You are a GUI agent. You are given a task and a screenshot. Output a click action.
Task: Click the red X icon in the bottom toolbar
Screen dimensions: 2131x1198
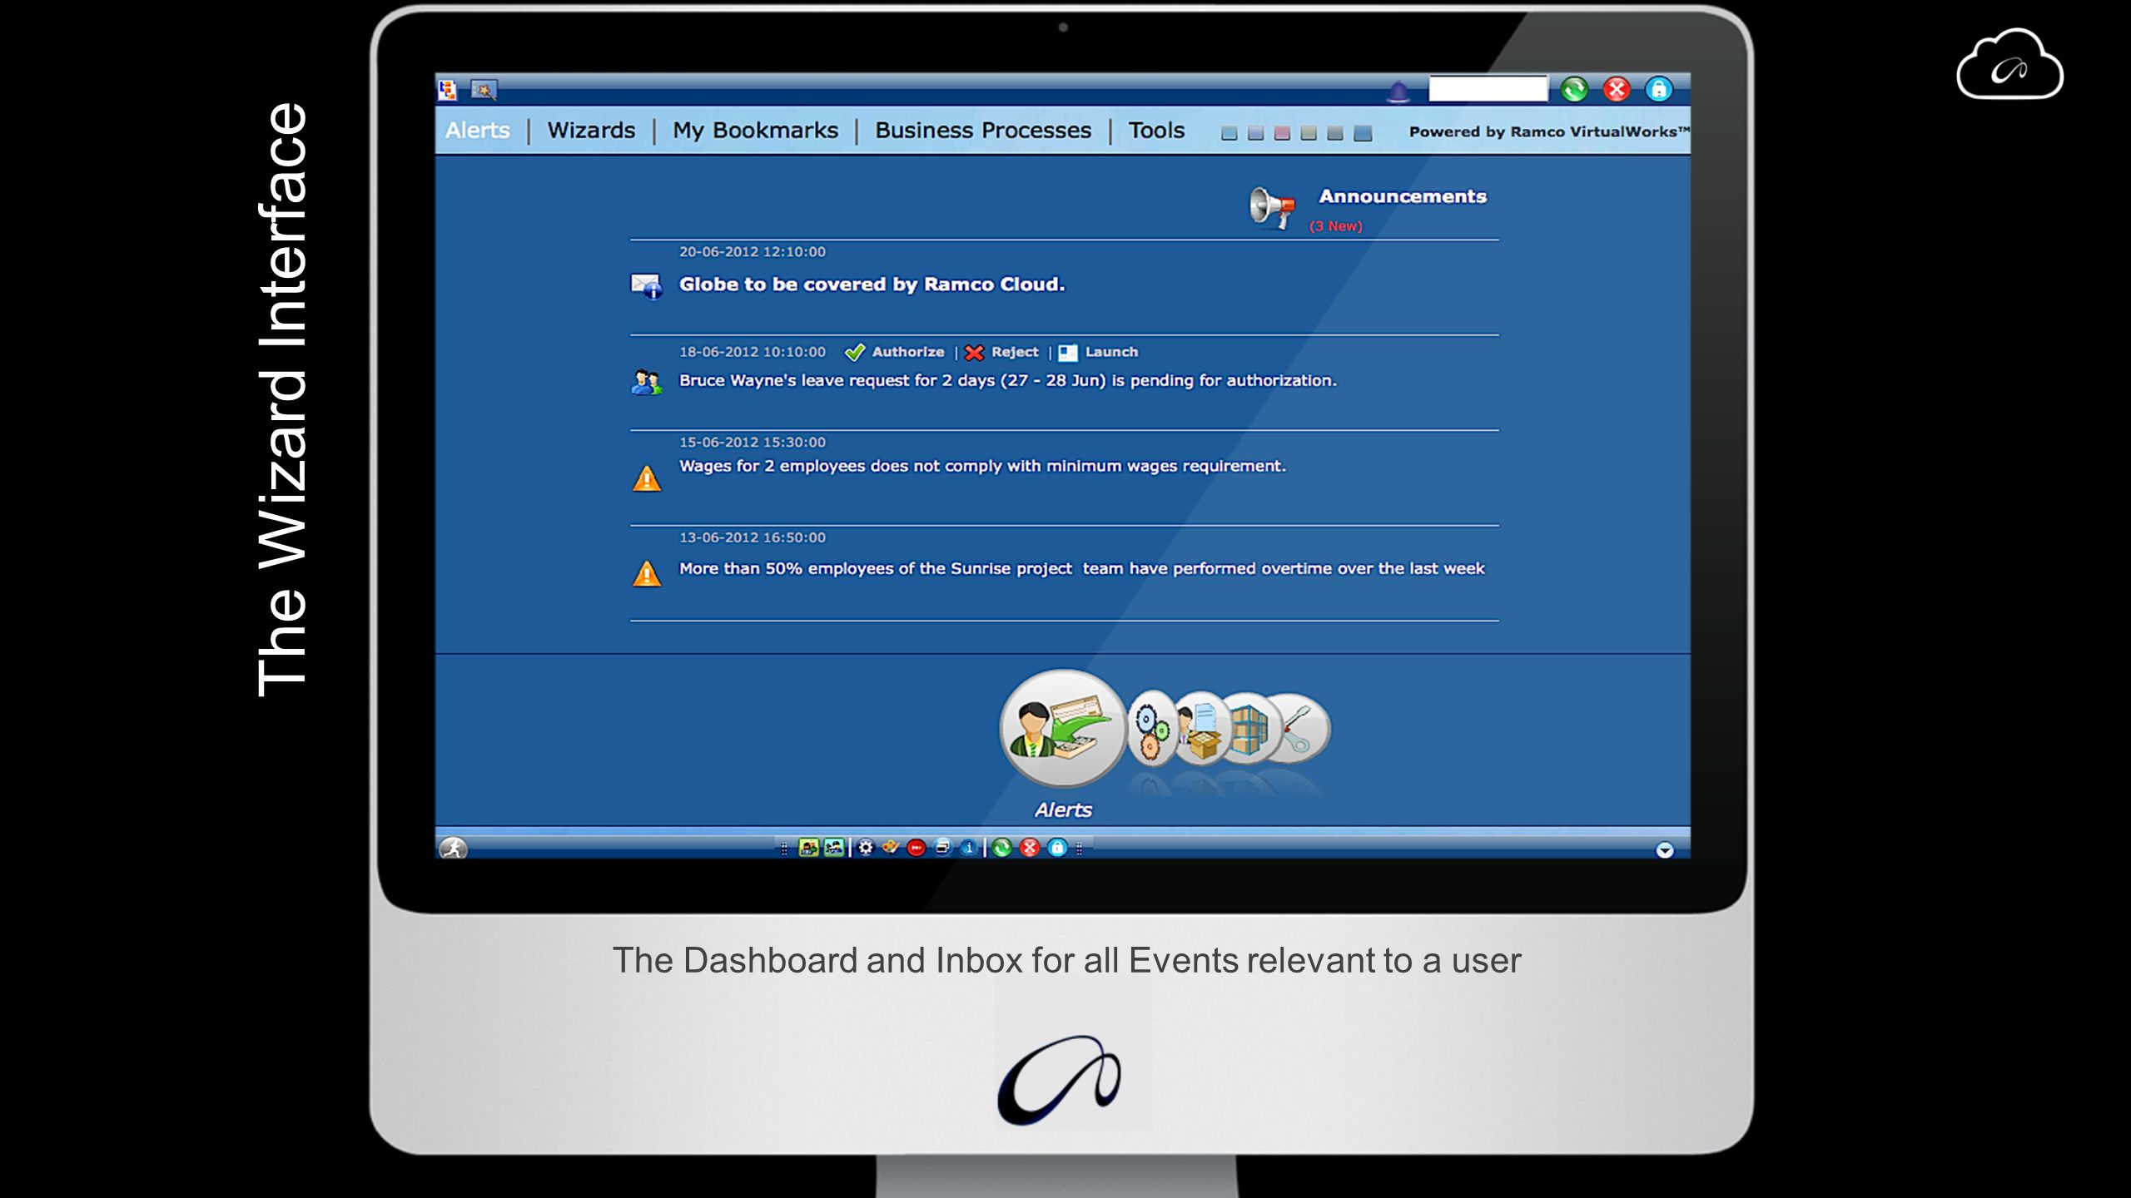click(x=1030, y=848)
